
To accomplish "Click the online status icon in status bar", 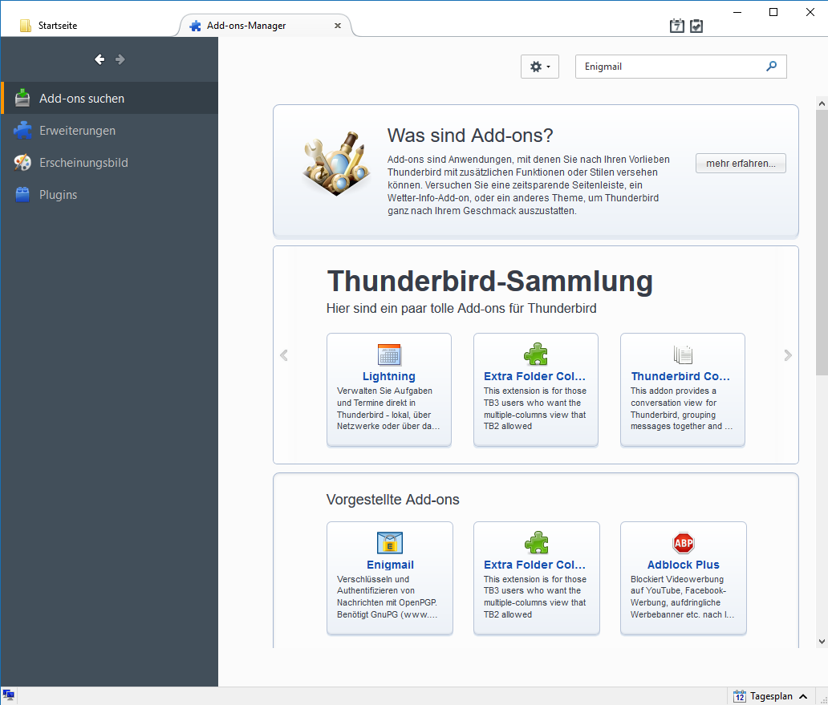I will [9, 695].
